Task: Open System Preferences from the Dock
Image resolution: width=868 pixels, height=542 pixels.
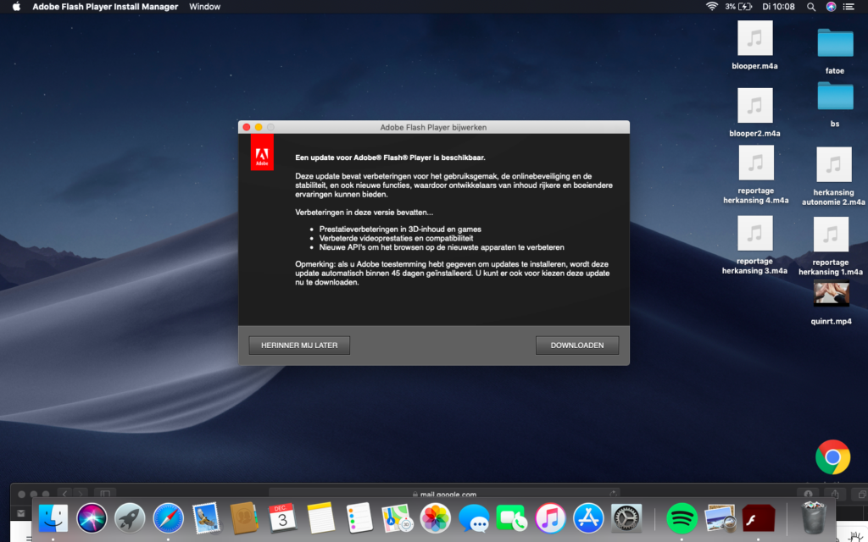Action: coord(626,517)
